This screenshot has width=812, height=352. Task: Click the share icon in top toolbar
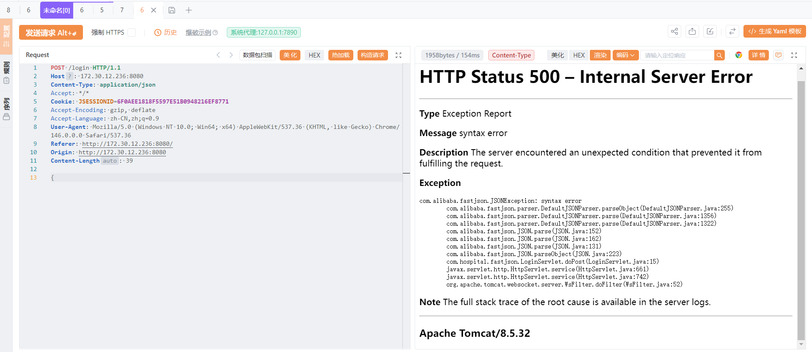tap(674, 31)
